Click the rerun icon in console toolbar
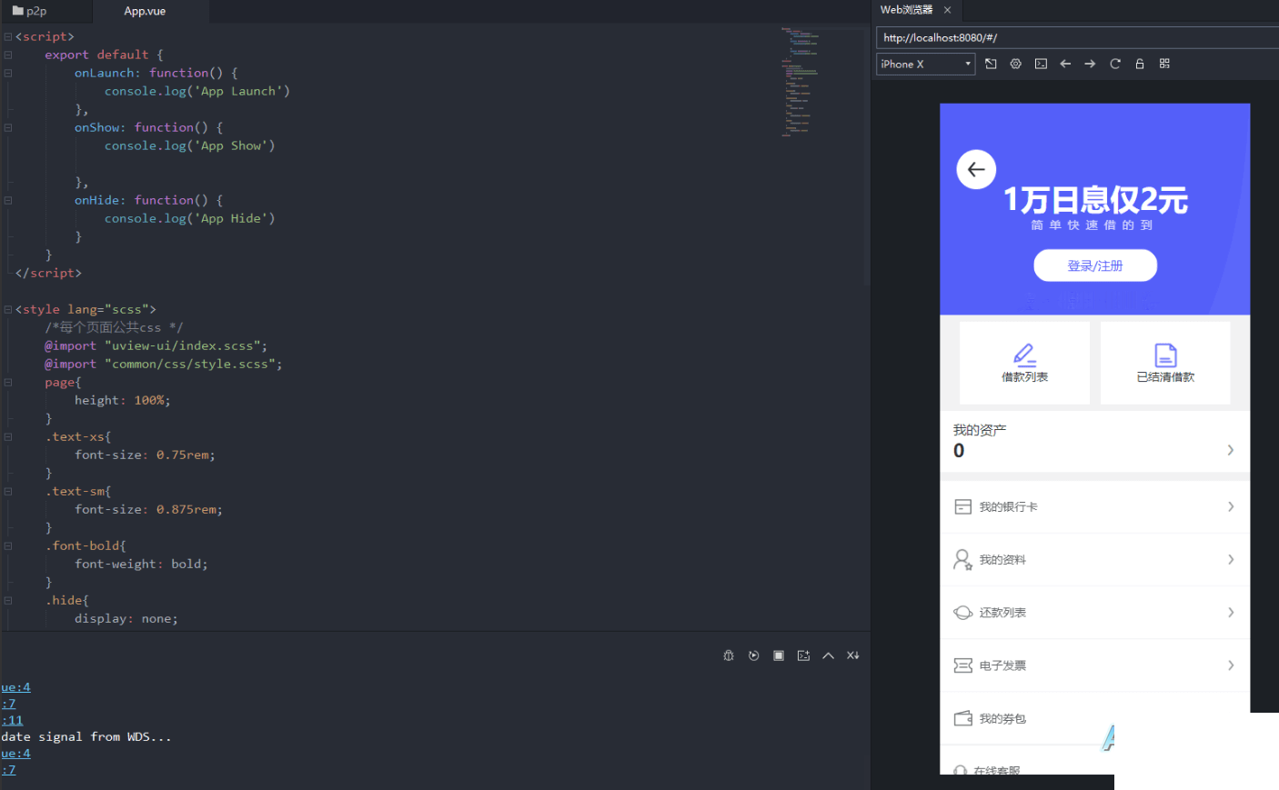Image resolution: width=1279 pixels, height=790 pixels. pyautogui.click(x=753, y=655)
